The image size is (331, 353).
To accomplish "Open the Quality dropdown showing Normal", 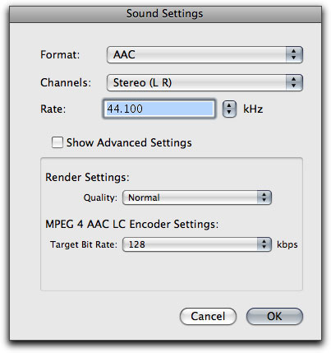I will [197, 197].
